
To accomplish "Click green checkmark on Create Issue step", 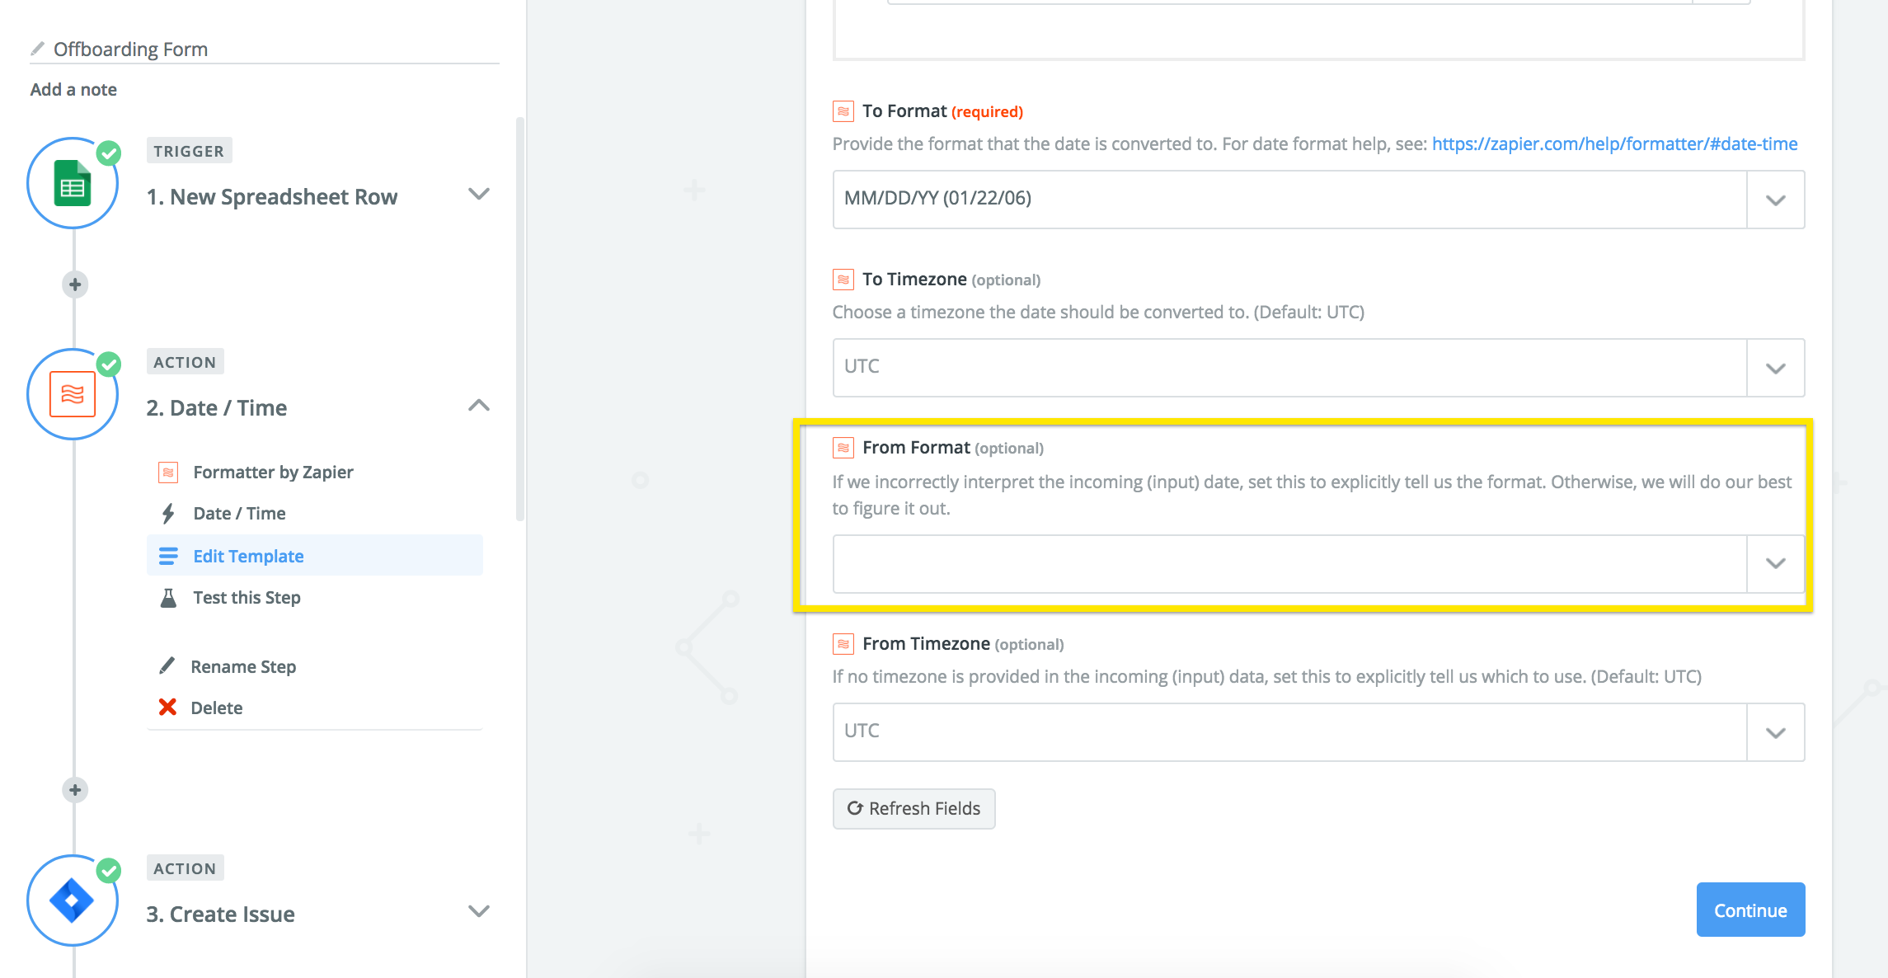I will coord(109,870).
